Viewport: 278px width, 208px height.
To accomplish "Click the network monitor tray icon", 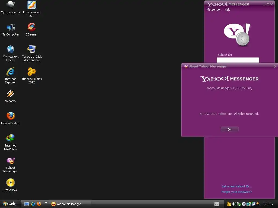I will pos(248,204).
